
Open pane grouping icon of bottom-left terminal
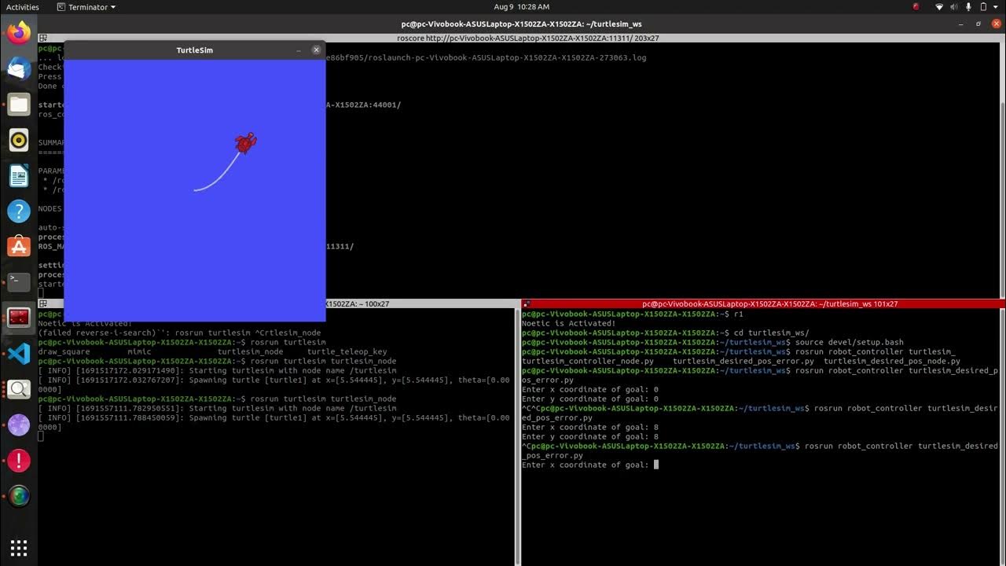42,303
